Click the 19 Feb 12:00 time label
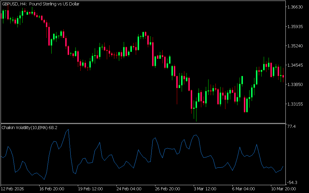This screenshot has height=193, width=309. pyautogui.click(x=90, y=189)
